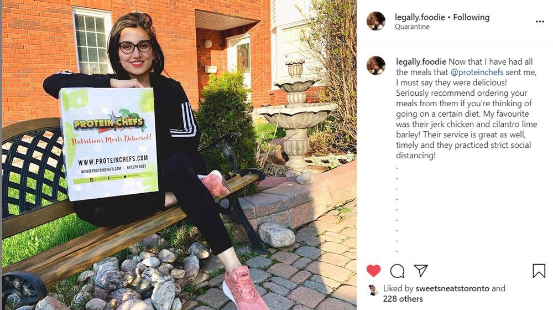Click the Protein Chefs box in photo

[x=109, y=143]
